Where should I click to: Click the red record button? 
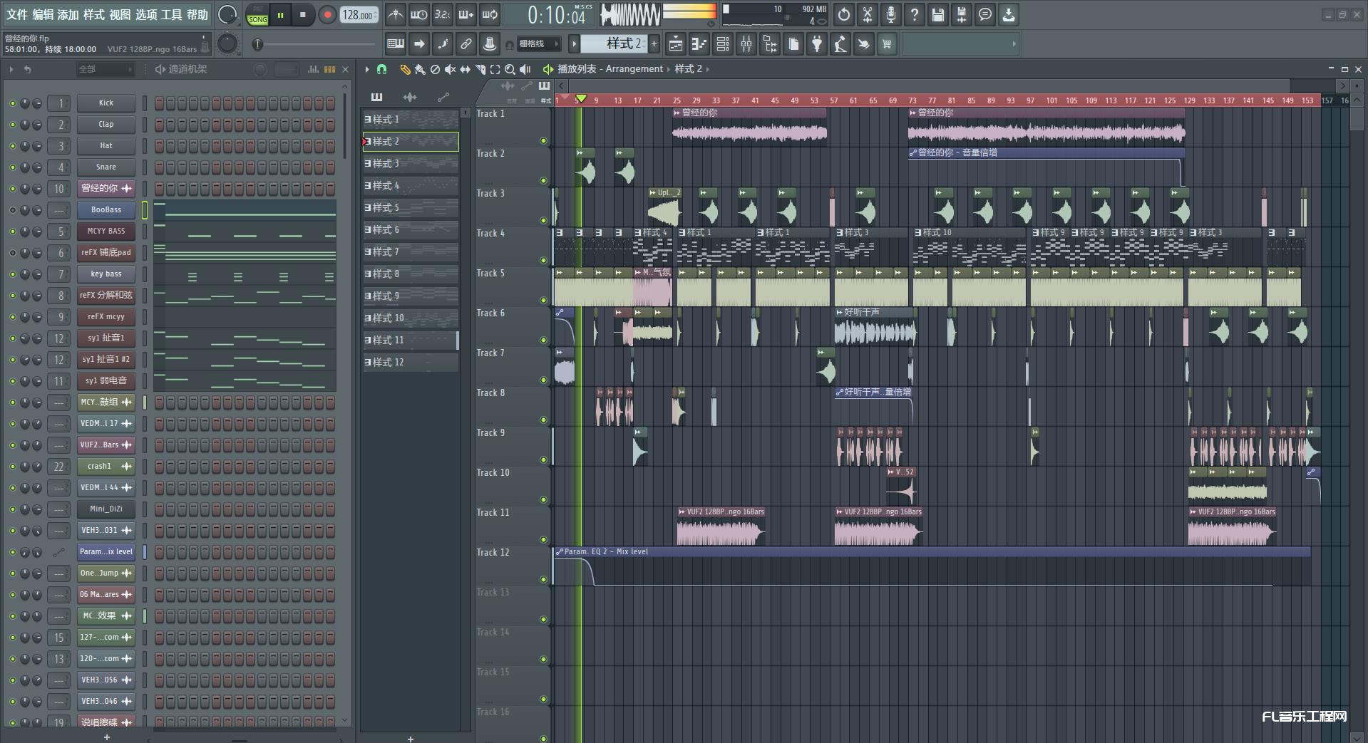point(327,15)
